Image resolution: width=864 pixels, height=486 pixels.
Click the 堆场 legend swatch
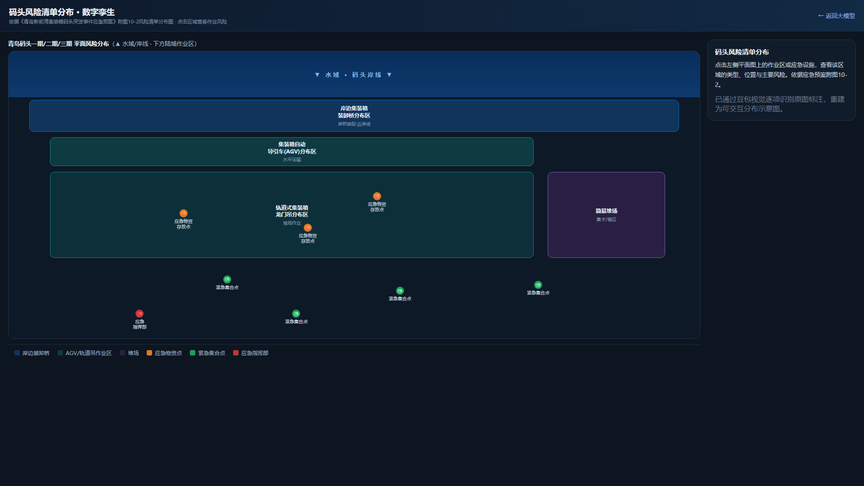(122, 353)
